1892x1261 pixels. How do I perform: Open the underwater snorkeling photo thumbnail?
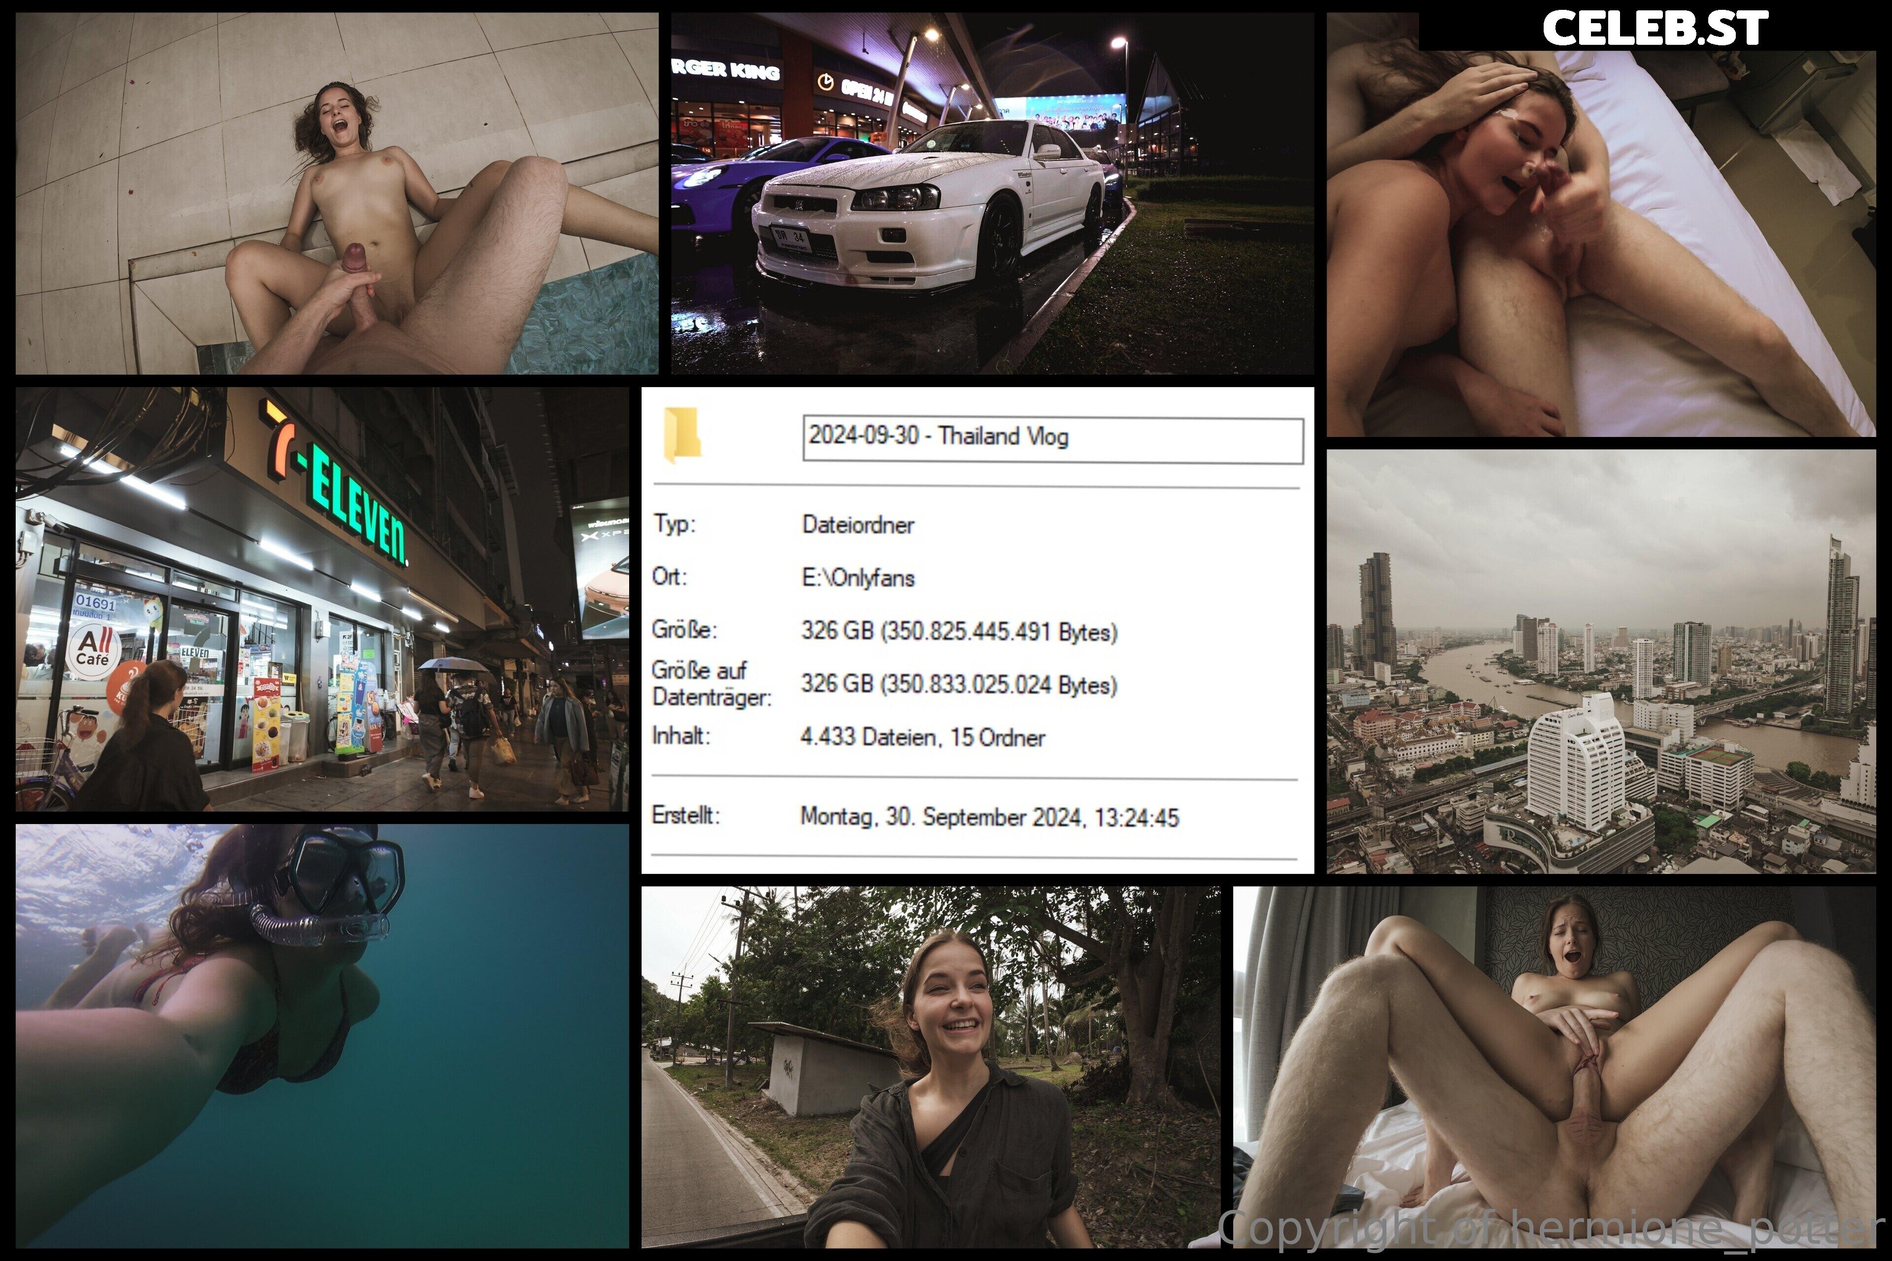click(323, 1036)
